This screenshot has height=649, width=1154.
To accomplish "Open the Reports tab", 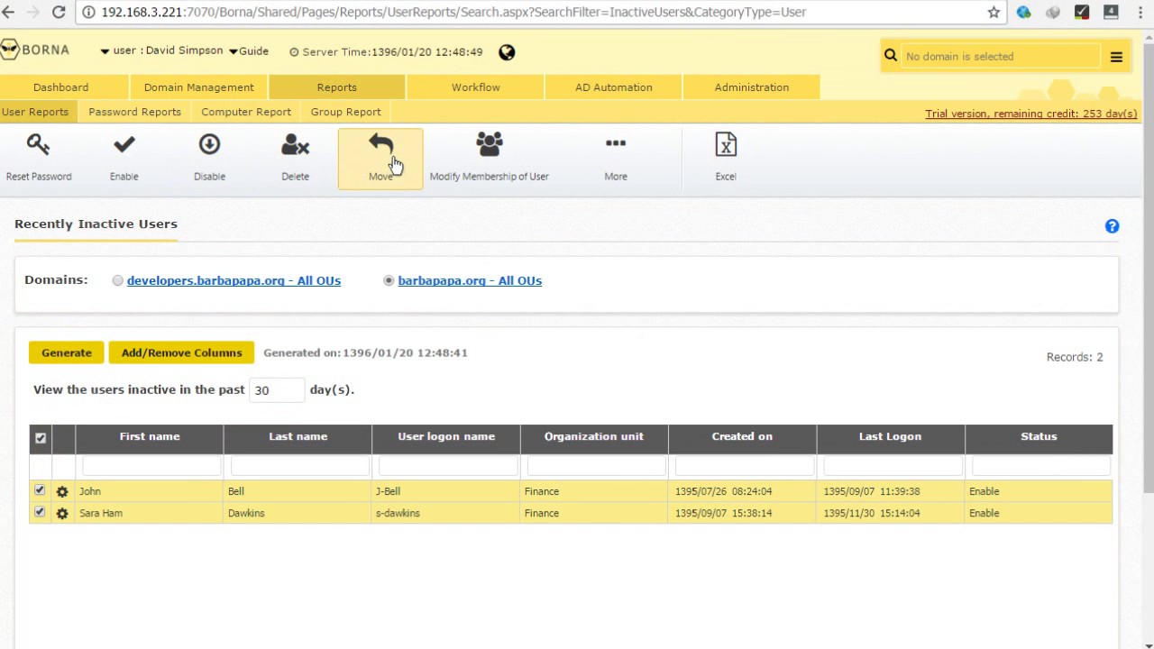I will point(336,87).
